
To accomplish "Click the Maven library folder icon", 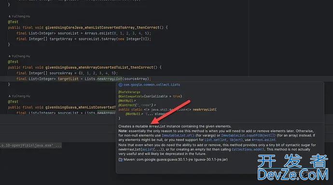I will [x=121, y=159].
